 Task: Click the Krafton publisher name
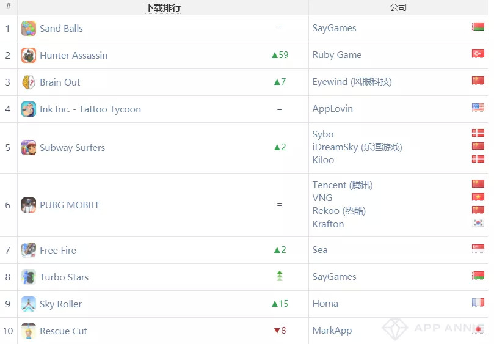328,224
